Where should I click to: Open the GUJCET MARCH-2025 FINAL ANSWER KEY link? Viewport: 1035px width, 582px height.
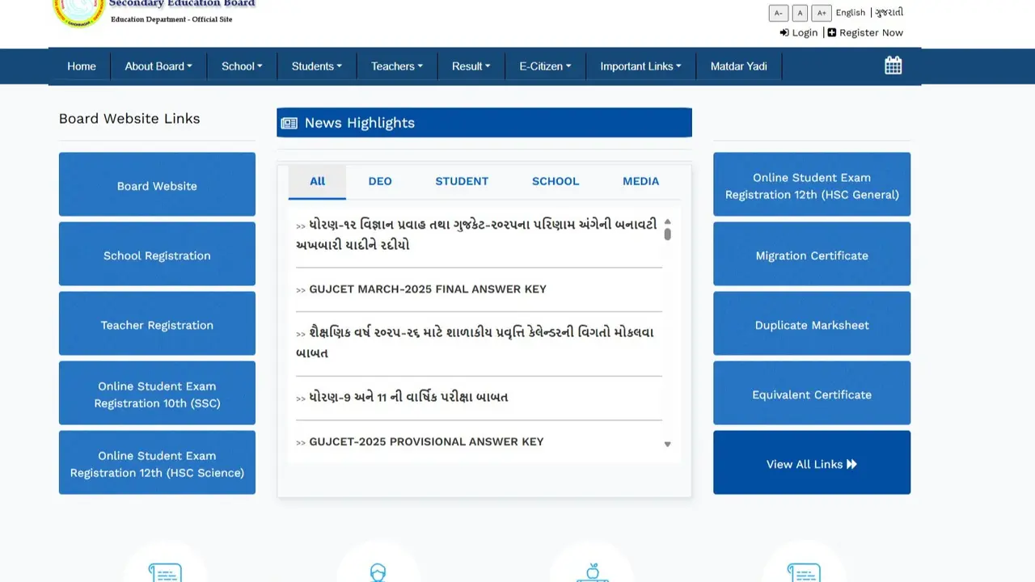pyautogui.click(x=427, y=289)
